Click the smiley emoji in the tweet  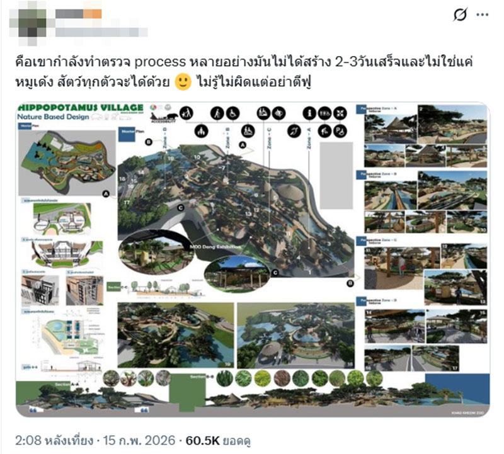[x=183, y=82]
